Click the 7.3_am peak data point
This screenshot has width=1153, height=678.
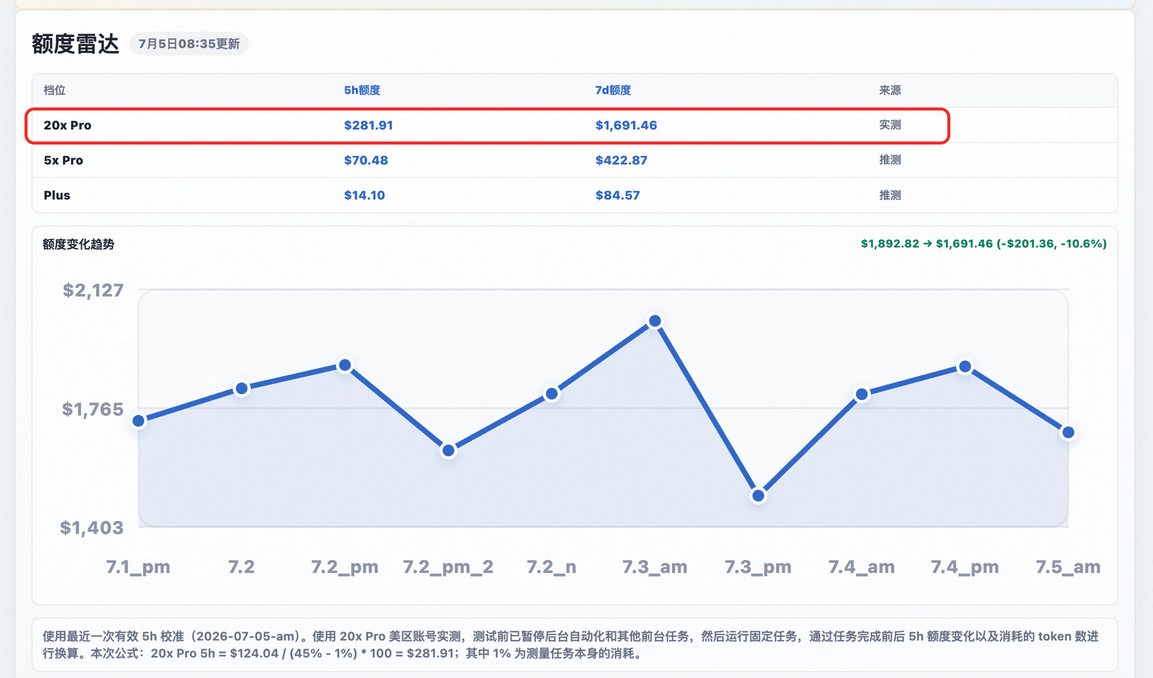click(x=655, y=322)
